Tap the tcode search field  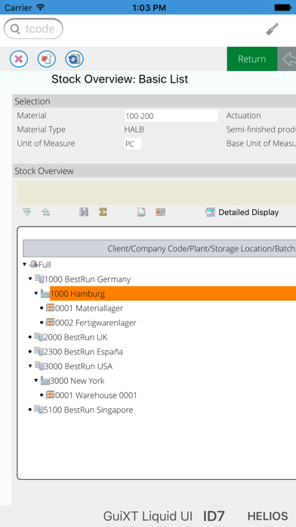coord(33,29)
